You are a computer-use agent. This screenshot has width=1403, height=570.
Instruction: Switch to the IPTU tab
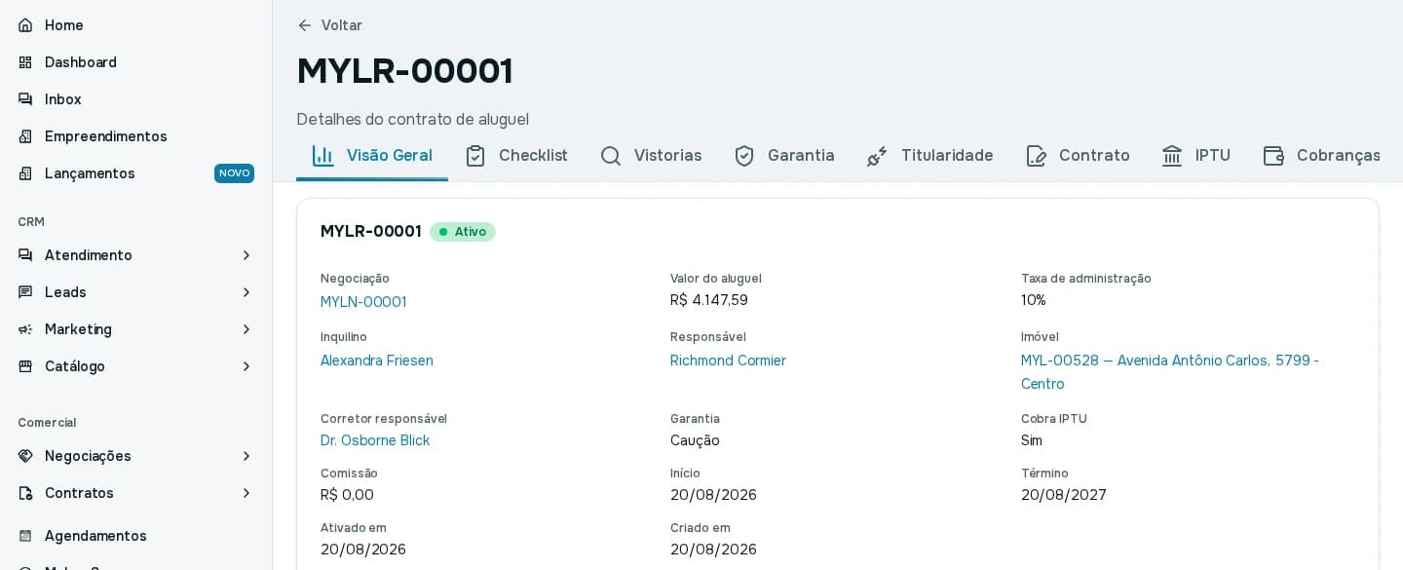1195,156
